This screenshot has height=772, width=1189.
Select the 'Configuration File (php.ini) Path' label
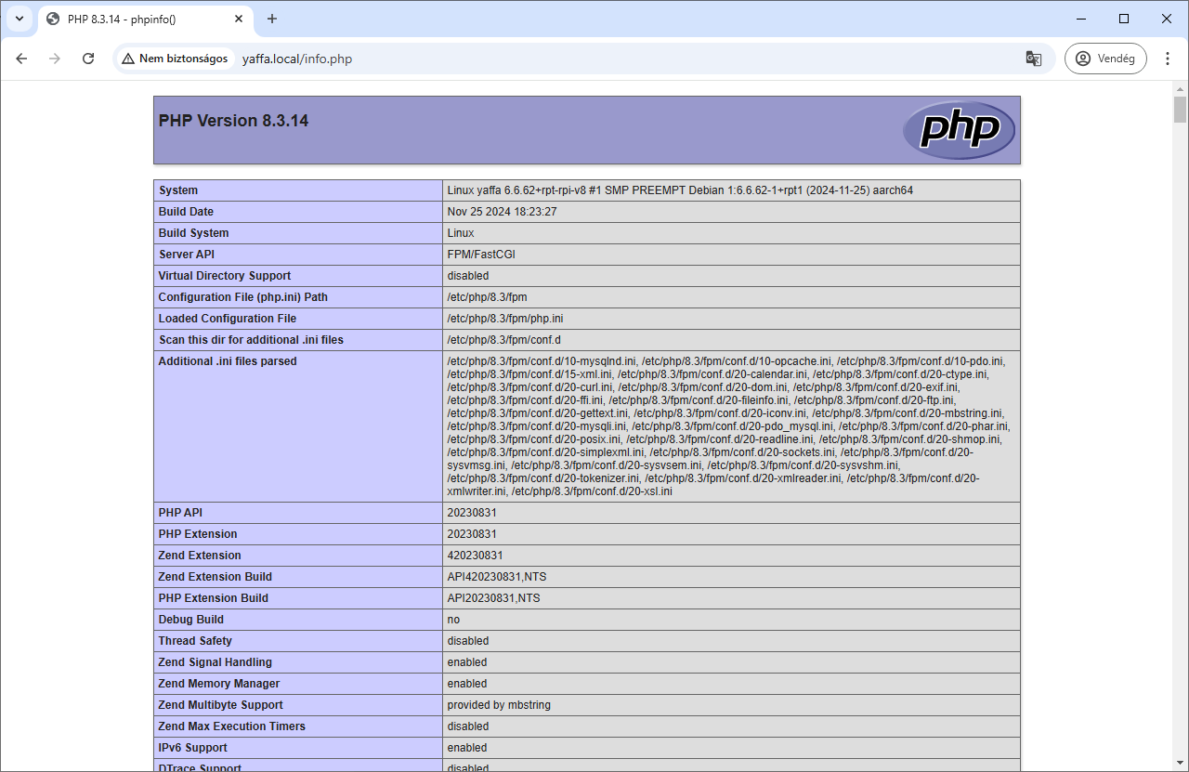click(243, 297)
